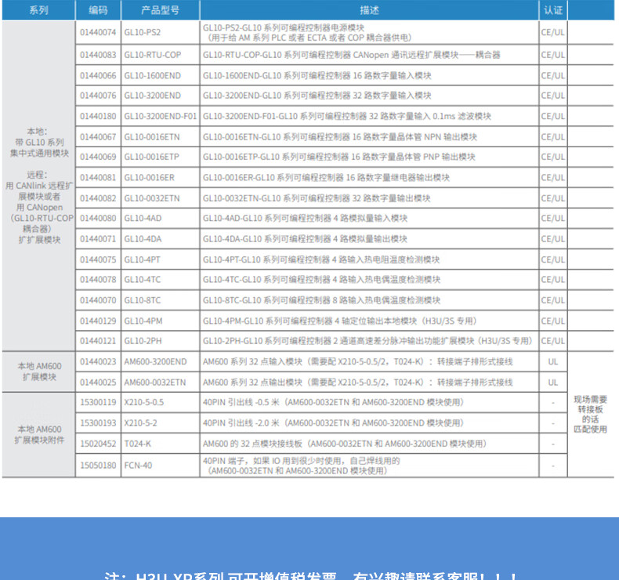Click the 认证 column header
Viewport: 619px width, 580px height.
[x=553, y=10]
